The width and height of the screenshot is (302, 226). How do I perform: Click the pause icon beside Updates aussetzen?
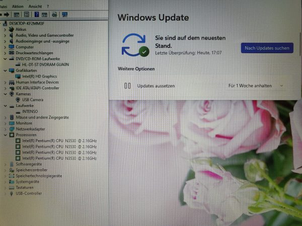point(127,86)
